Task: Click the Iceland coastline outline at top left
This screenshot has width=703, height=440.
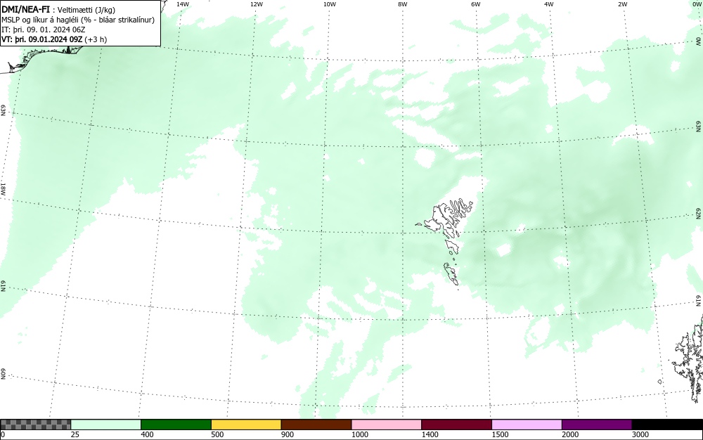Action: coord(40,58)
